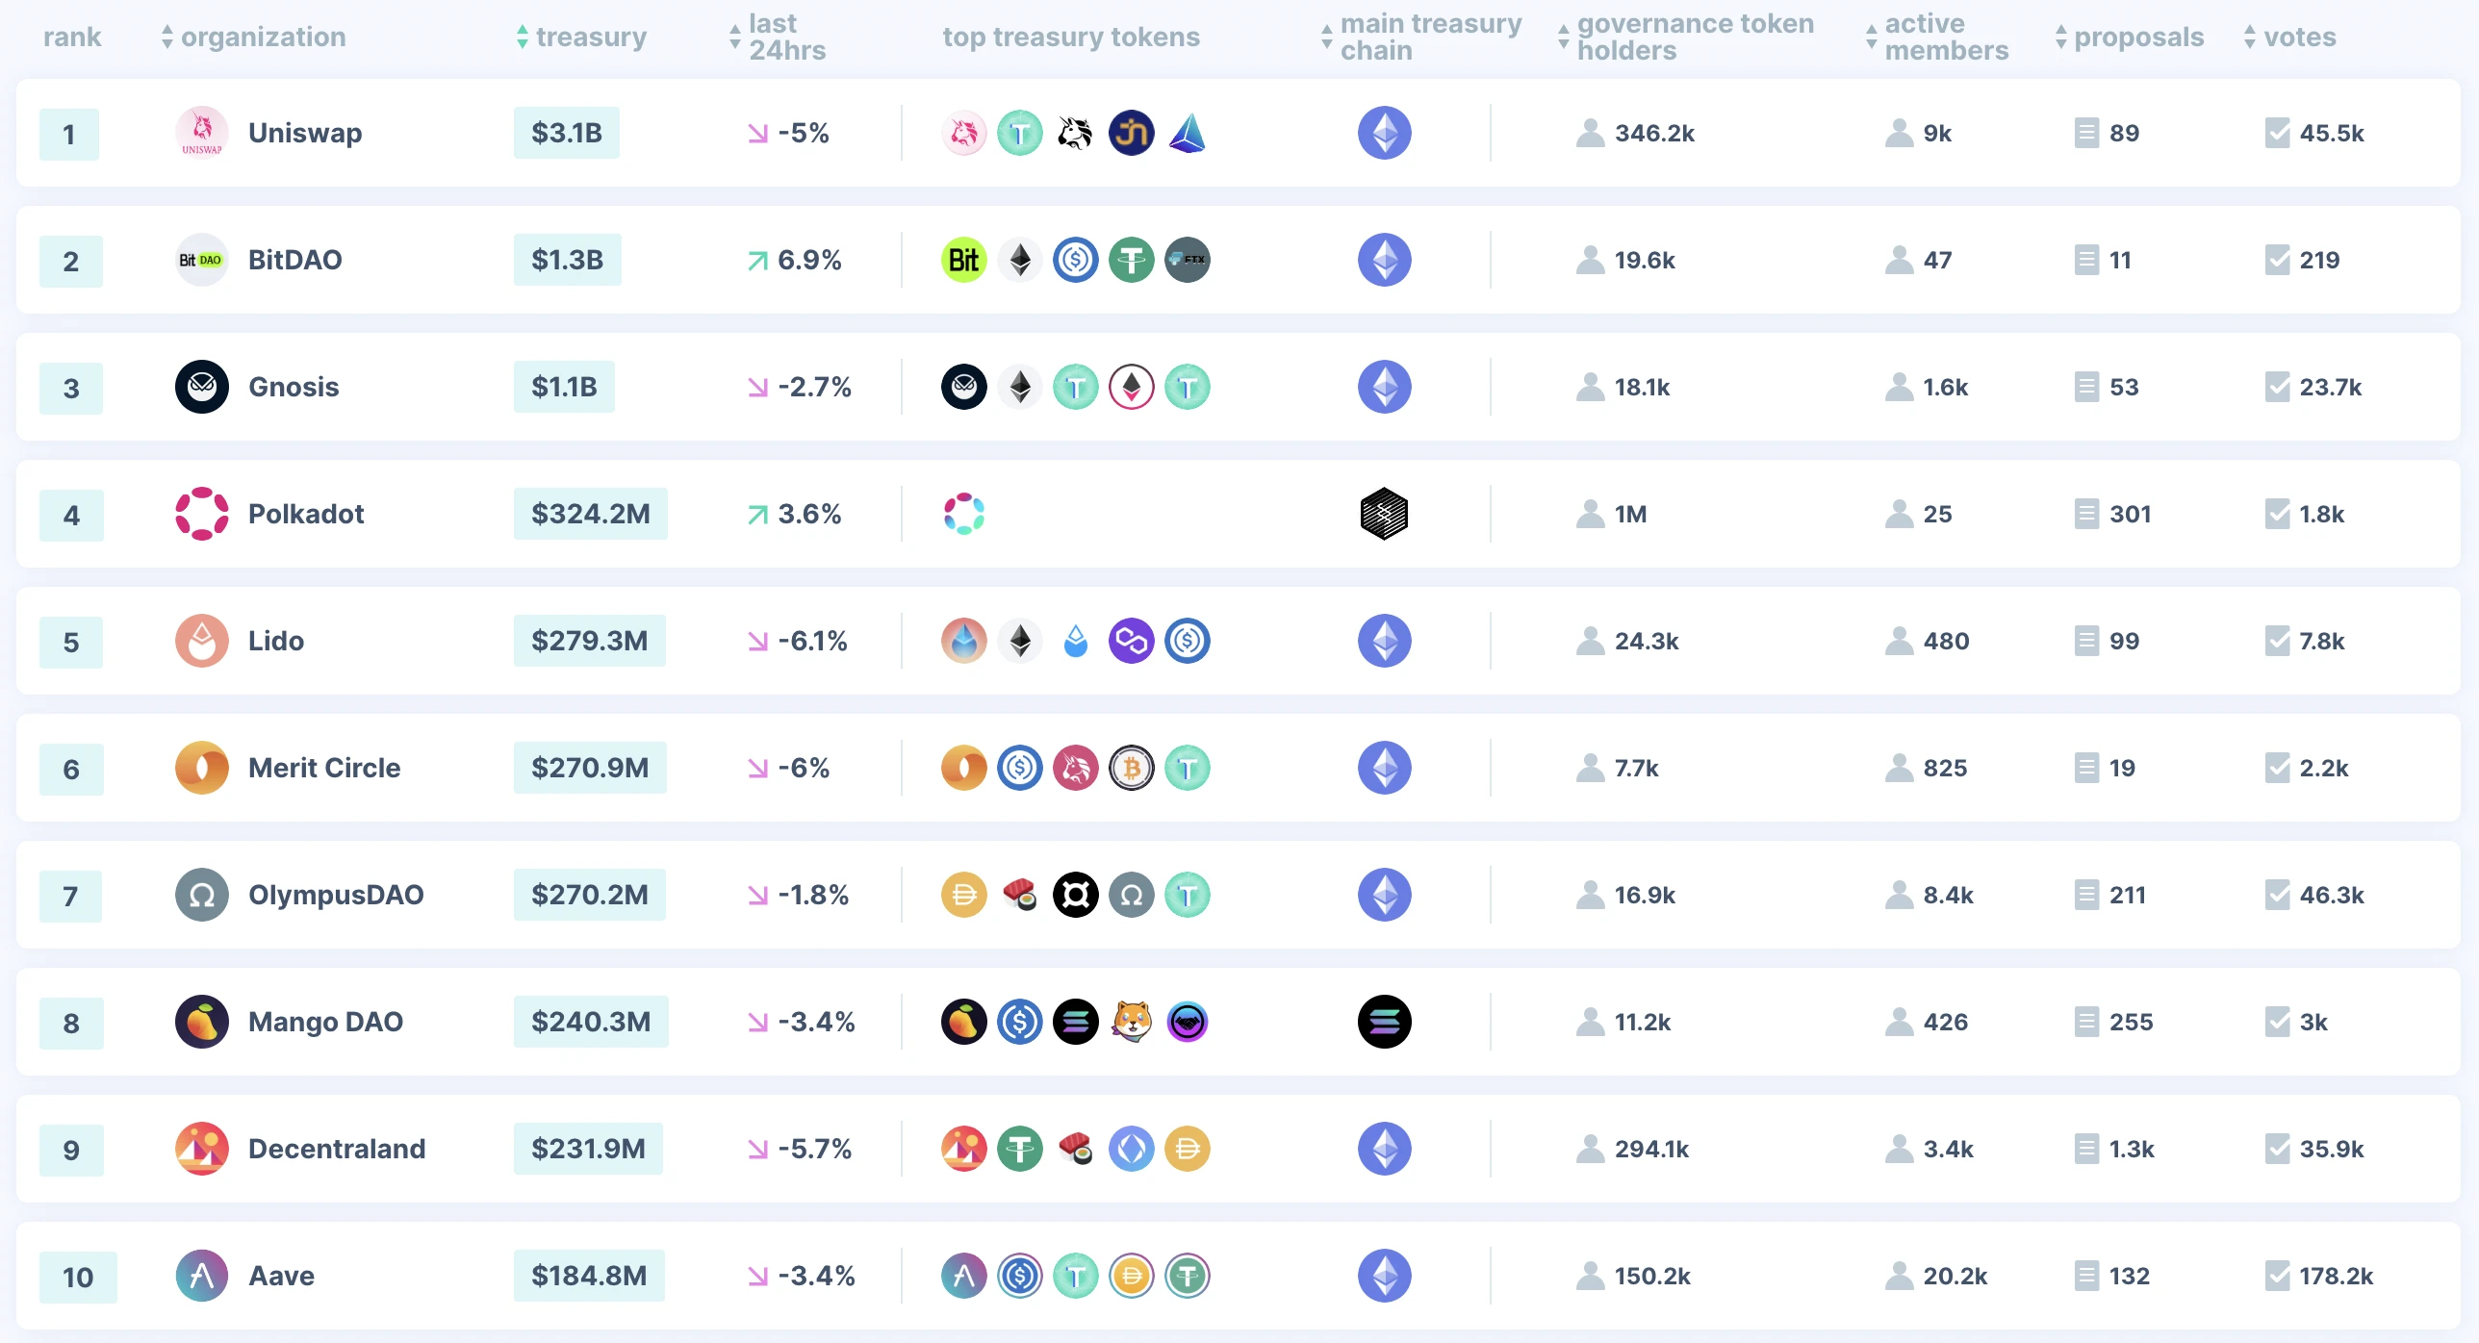The image size is (2479, 1343).
Task: Click the votes checkmark icon for Aave
Action: pos(2278,1276)
